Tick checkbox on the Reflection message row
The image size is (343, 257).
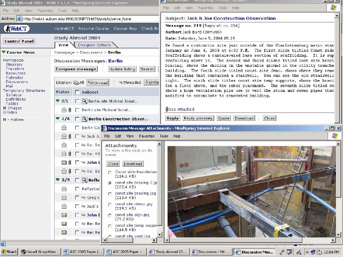(x=77, y=189)
